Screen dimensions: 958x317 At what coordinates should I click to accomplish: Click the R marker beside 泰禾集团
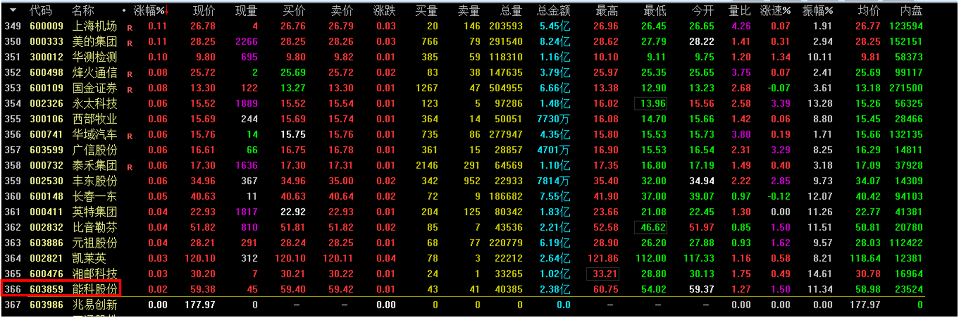[130, 168]
